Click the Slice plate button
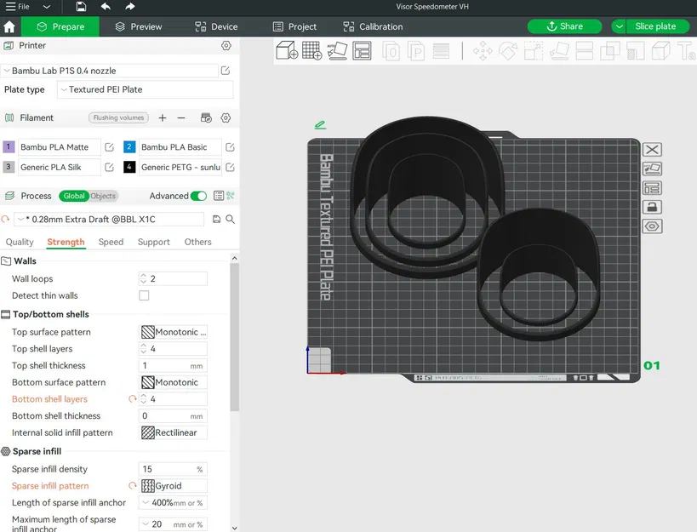697x532 pixels. (x=658, y=26)
